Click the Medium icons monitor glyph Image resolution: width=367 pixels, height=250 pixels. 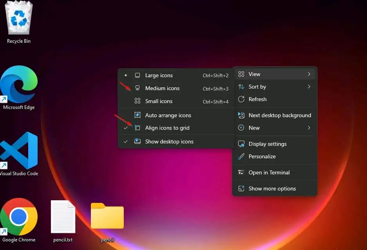click(x=137, y=88)
